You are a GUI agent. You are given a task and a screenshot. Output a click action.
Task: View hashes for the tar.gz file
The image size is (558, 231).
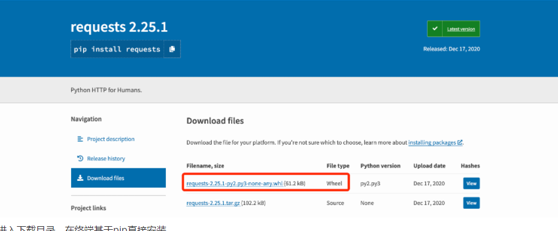coord(472,203)
